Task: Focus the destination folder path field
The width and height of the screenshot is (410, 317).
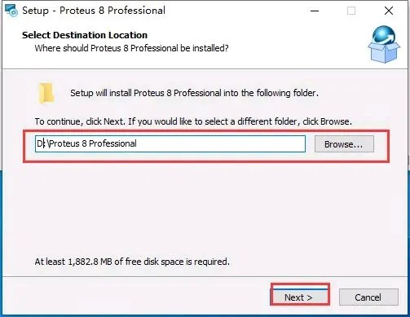Action: coord(170,143)
